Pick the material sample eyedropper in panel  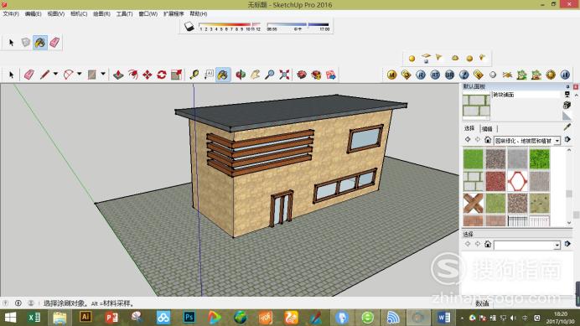[x=567, y=127]
